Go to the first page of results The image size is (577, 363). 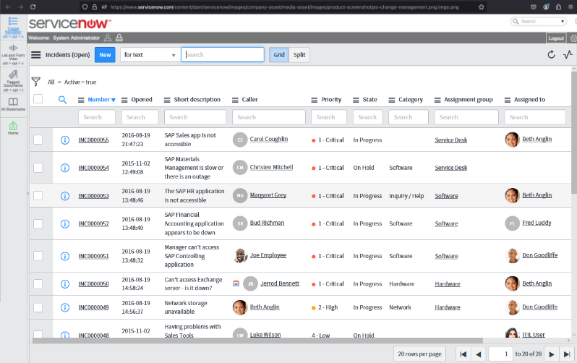coord(463,354)
